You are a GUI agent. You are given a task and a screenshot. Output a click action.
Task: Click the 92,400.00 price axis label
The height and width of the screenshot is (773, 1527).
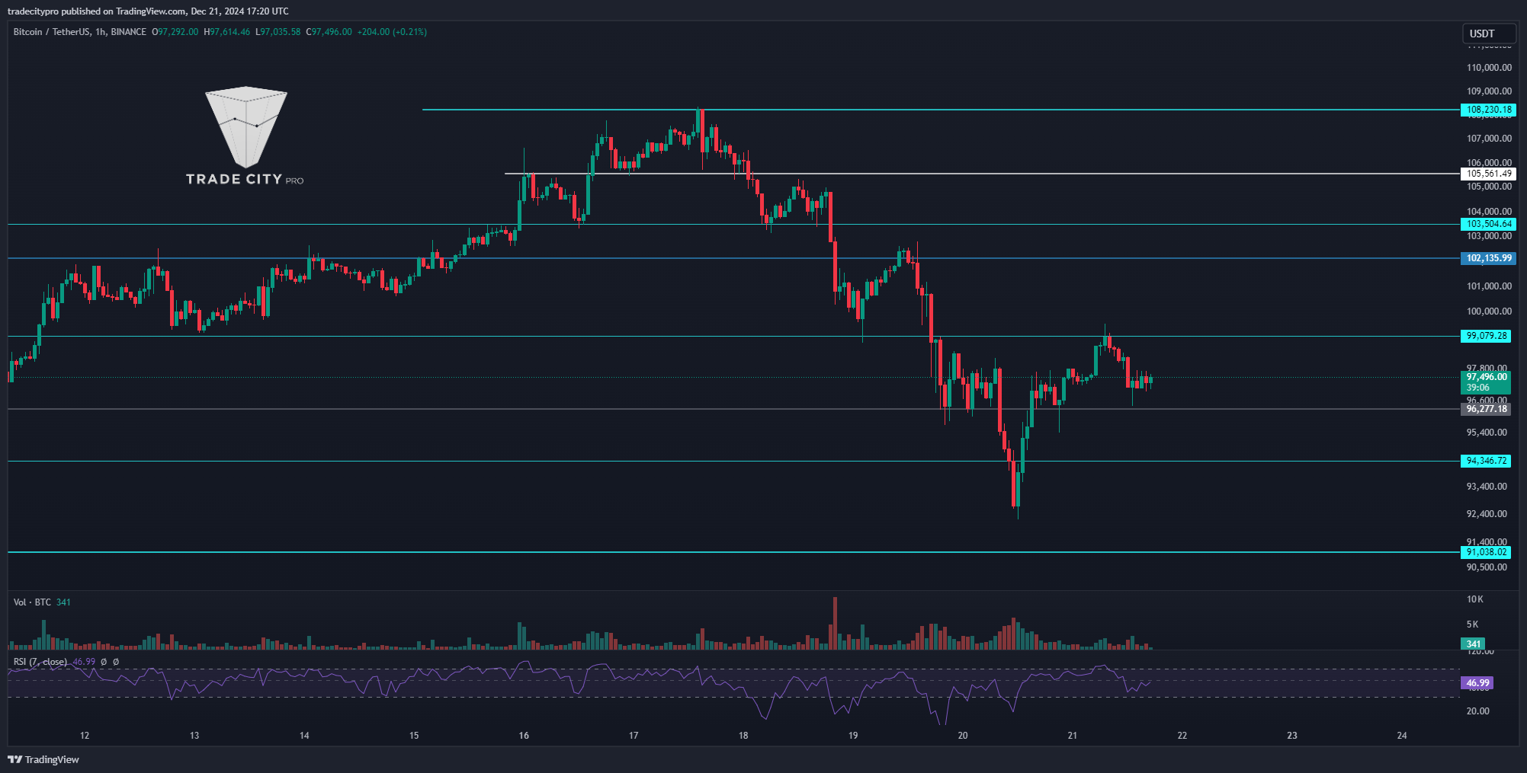point(1487,514)
